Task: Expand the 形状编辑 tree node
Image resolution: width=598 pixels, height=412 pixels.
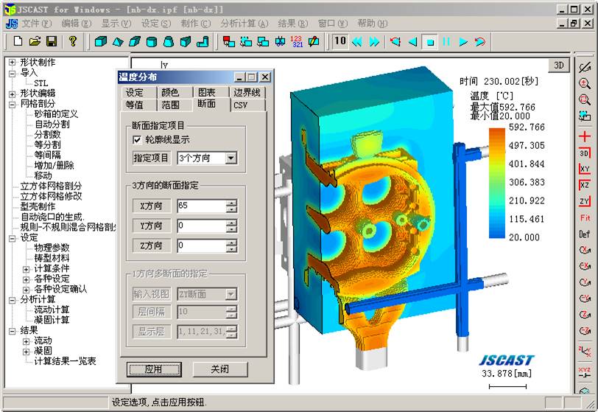Action: tap(13, 94)
